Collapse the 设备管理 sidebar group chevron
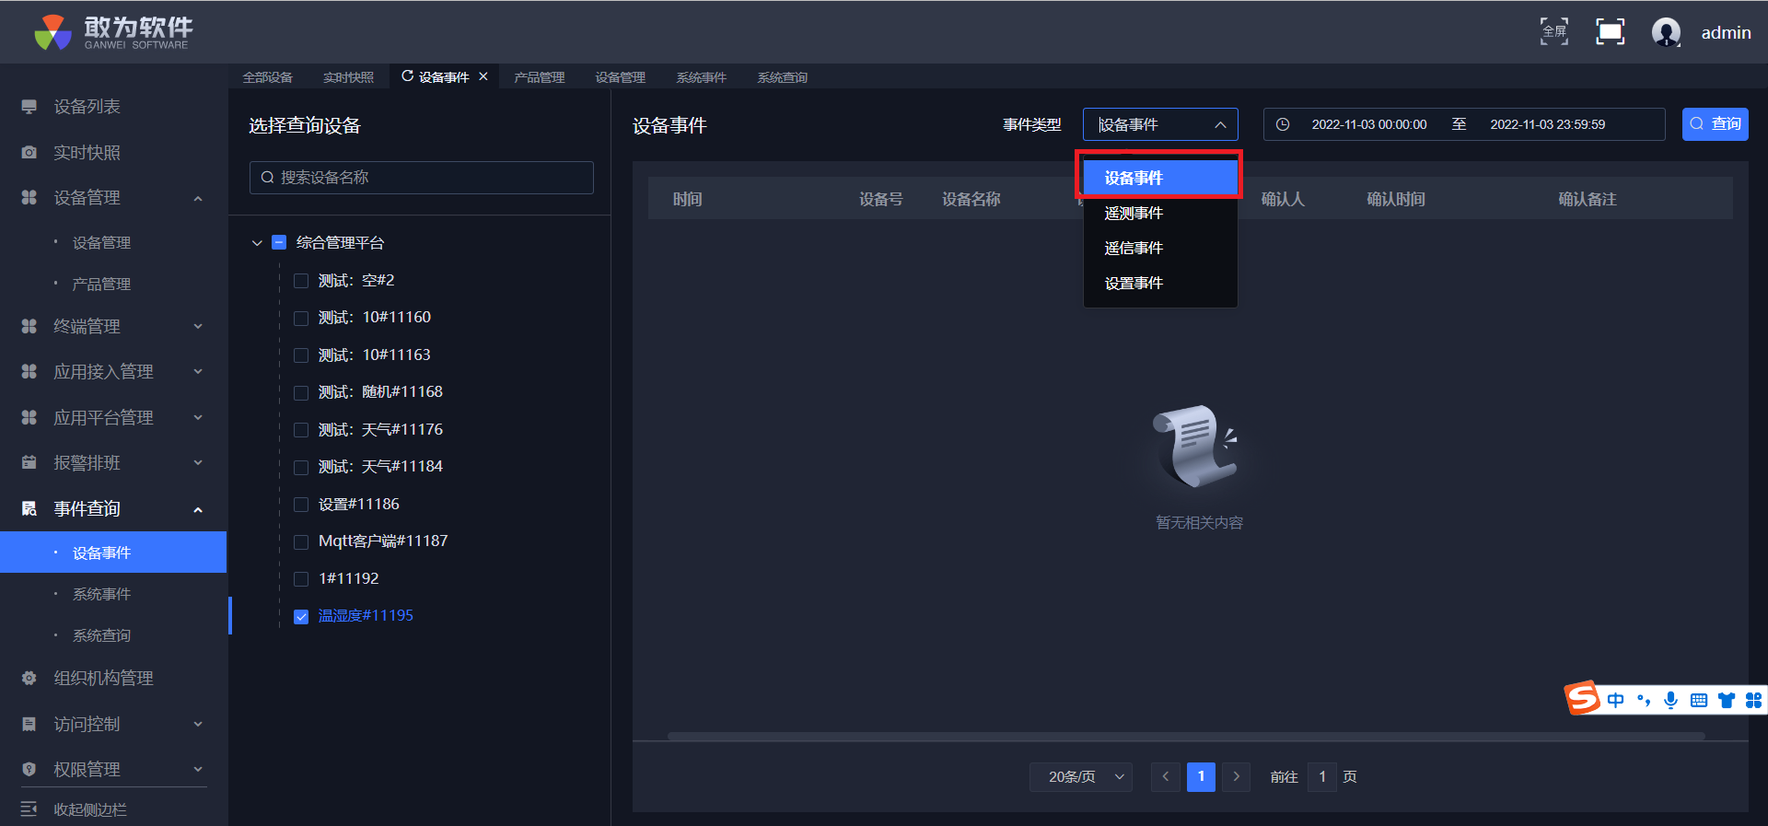1768x826 pixels. point(198,198)
